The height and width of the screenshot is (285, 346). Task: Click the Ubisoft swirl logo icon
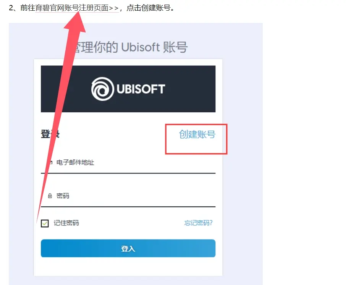pos(103,89)
